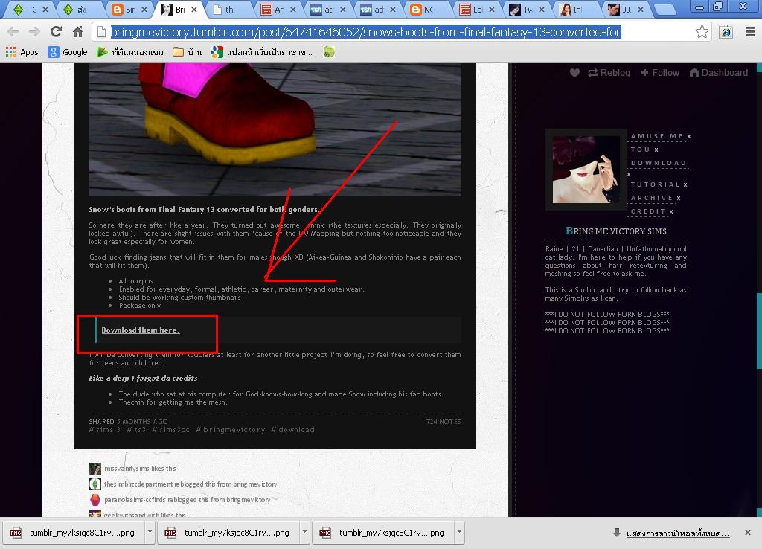
Task: Close the downloads bar
Action: (748, 533)
